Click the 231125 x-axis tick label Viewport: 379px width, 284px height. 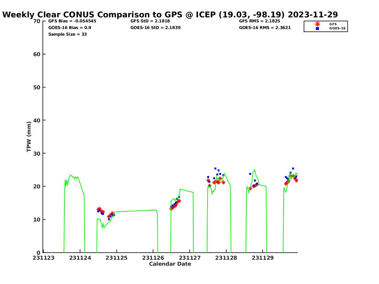[x=117, y=258]
